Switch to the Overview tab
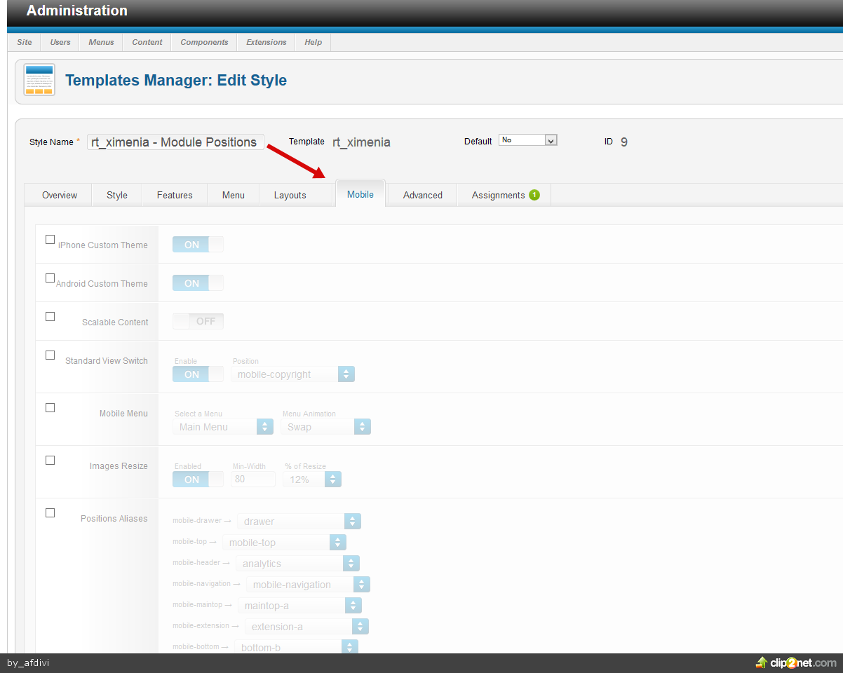The image size is (843, 673). click(60, 195)
